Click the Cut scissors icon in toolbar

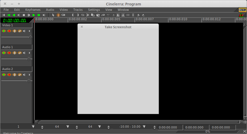coord(88,15)
